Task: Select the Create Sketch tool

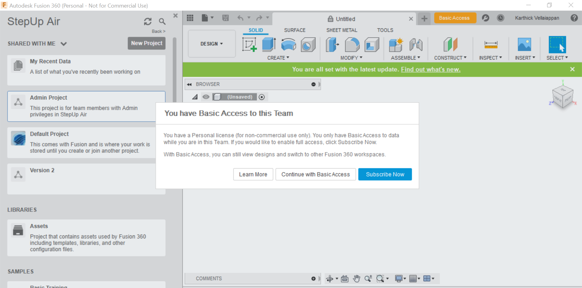Action: click(249, 45)
